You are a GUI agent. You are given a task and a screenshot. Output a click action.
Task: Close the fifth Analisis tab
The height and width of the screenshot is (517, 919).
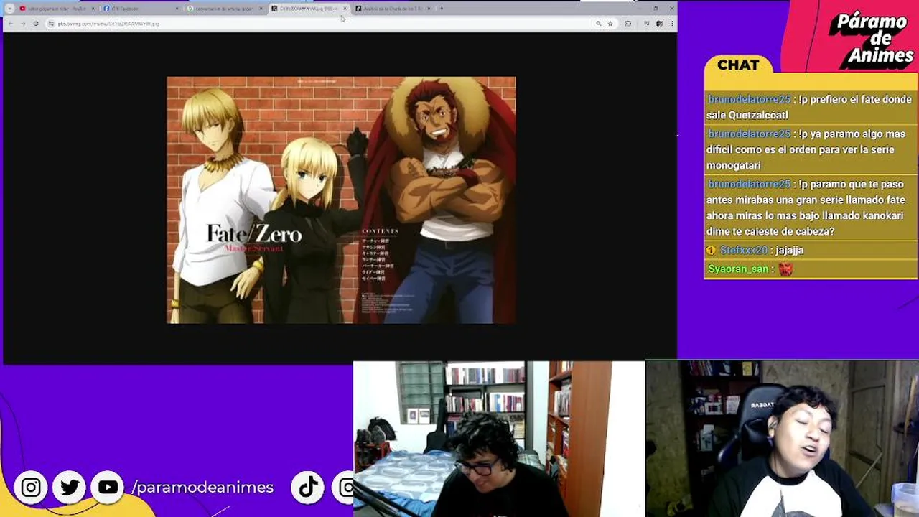pos(429,9)
